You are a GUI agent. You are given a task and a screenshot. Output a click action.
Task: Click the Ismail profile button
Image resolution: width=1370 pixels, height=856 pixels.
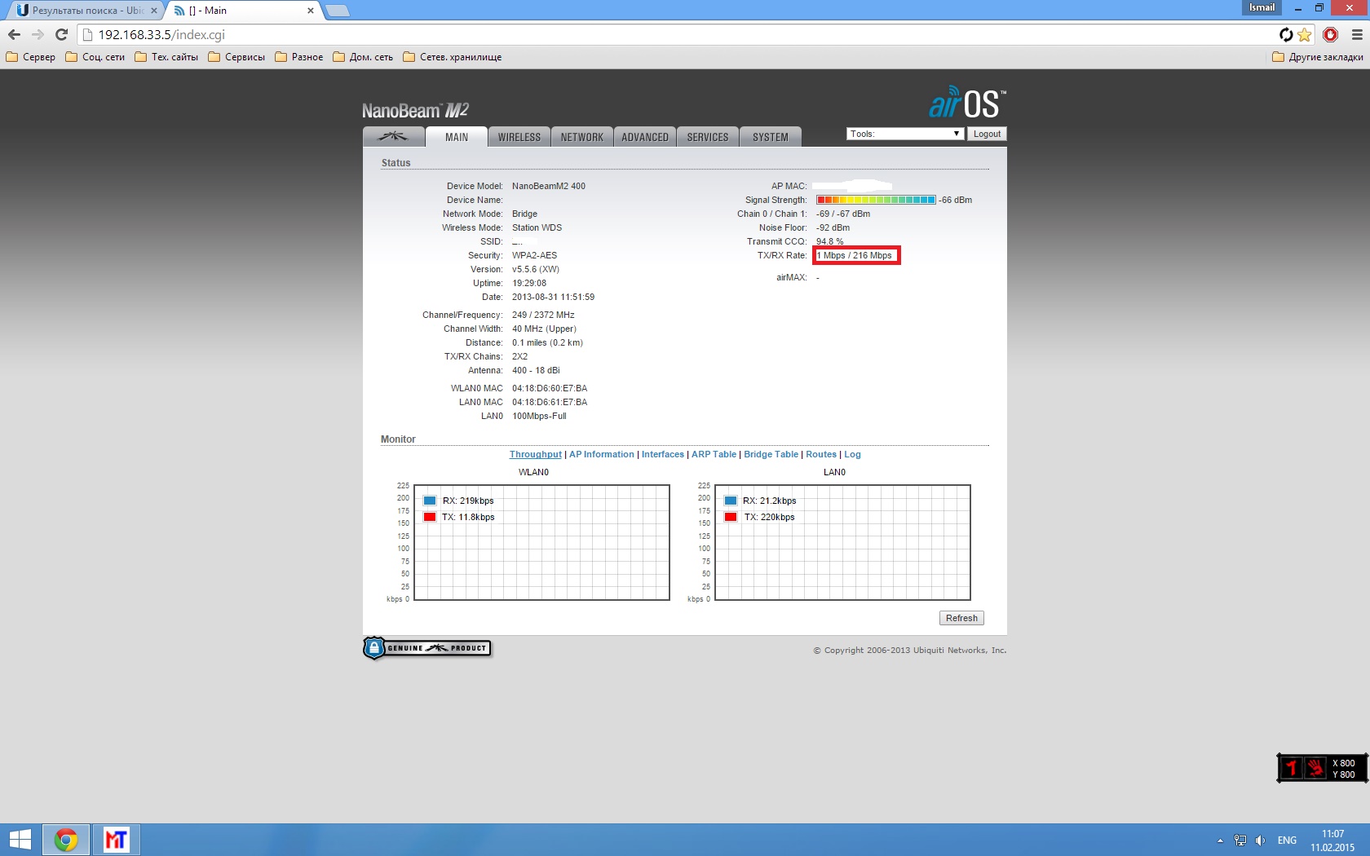pyautogui.click(x=1262, y=7)
